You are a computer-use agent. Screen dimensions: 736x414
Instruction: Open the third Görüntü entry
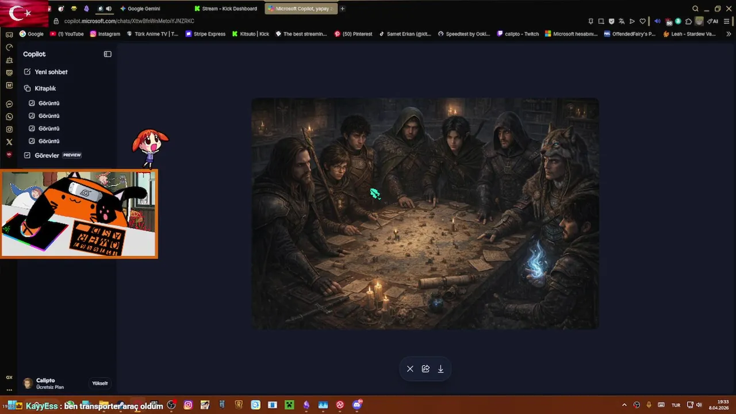point(44,129)
